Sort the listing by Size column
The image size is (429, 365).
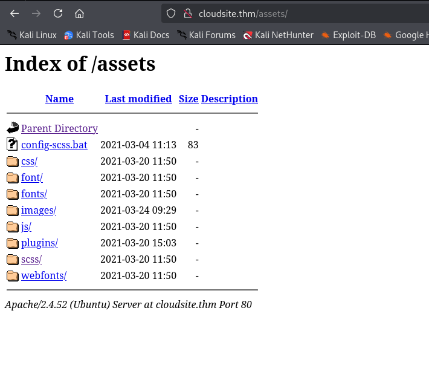[x=189, y=99]
